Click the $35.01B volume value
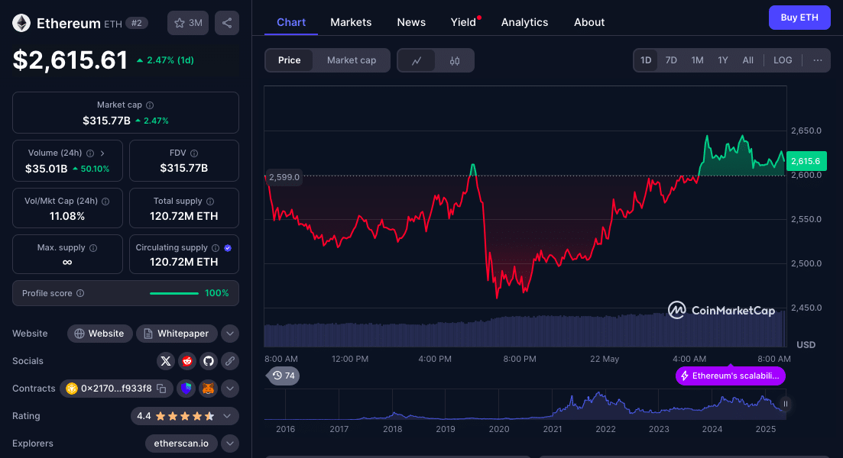Image resolution: width=843 pixels, height=458 pixels. coord(46,169)
